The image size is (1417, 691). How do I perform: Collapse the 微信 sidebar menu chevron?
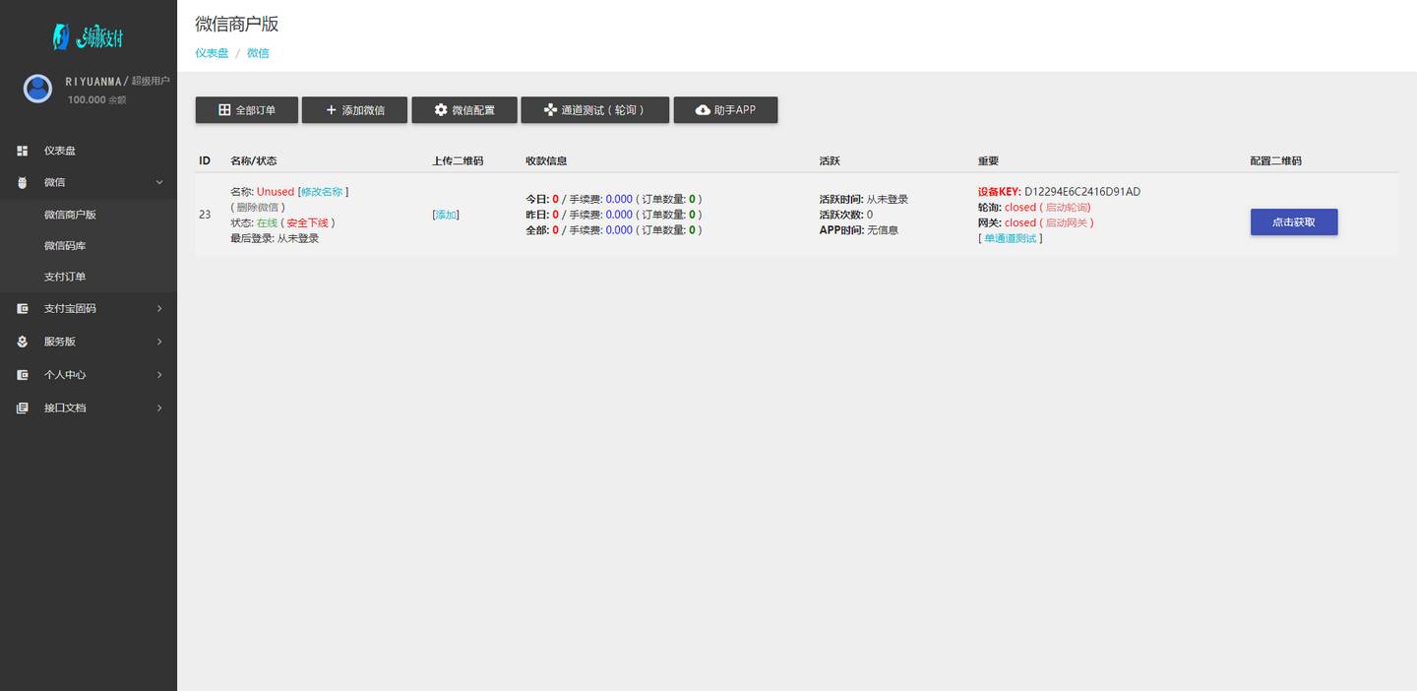(159, 182)
